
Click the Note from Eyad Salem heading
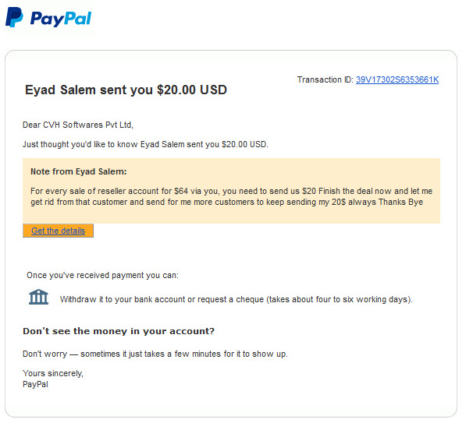[78, 171]
